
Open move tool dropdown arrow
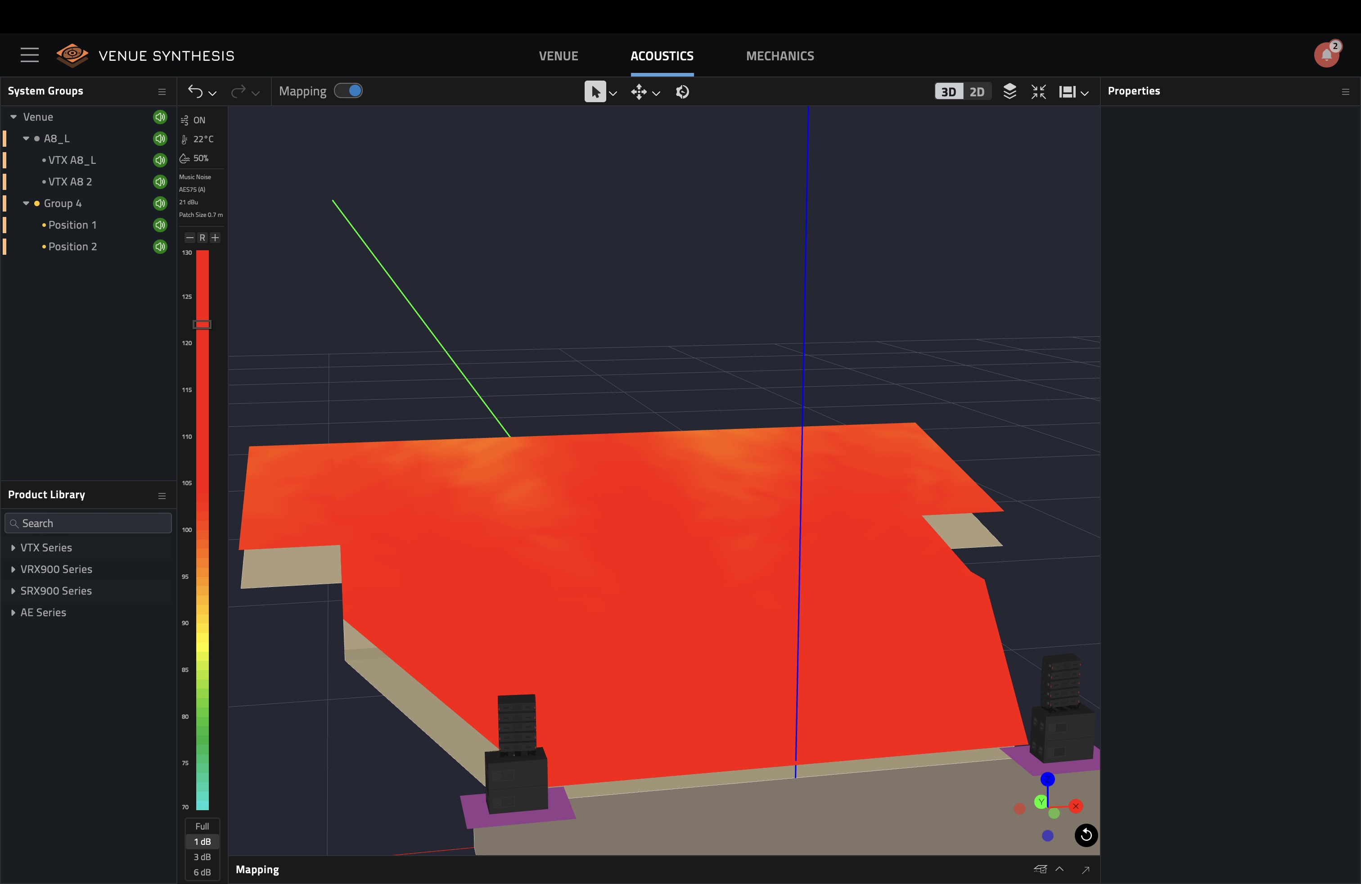(657, 93)
